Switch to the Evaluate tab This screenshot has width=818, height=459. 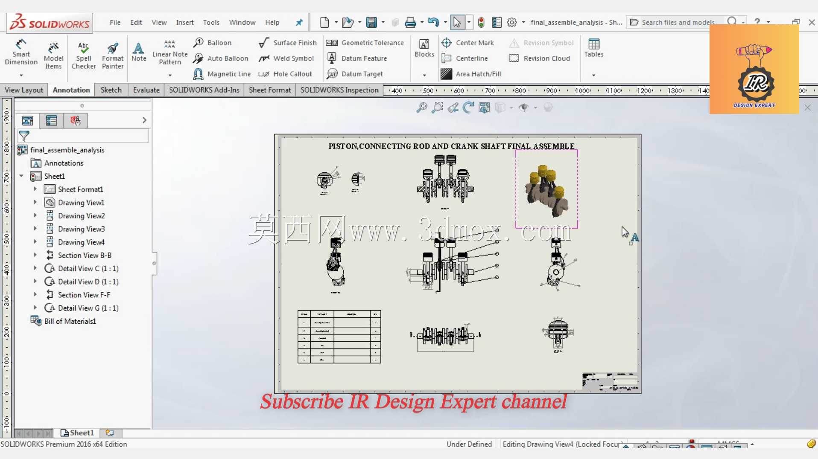click(x=146, y=90)
